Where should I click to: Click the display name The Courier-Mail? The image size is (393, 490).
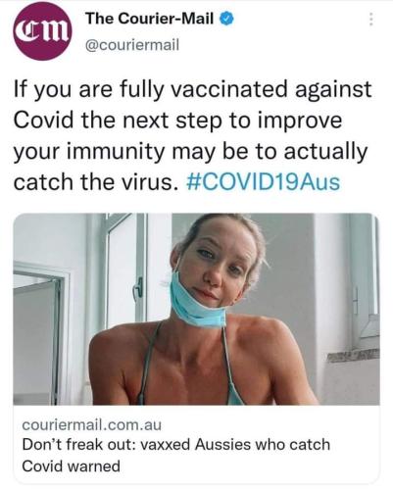tap(150, 19)
